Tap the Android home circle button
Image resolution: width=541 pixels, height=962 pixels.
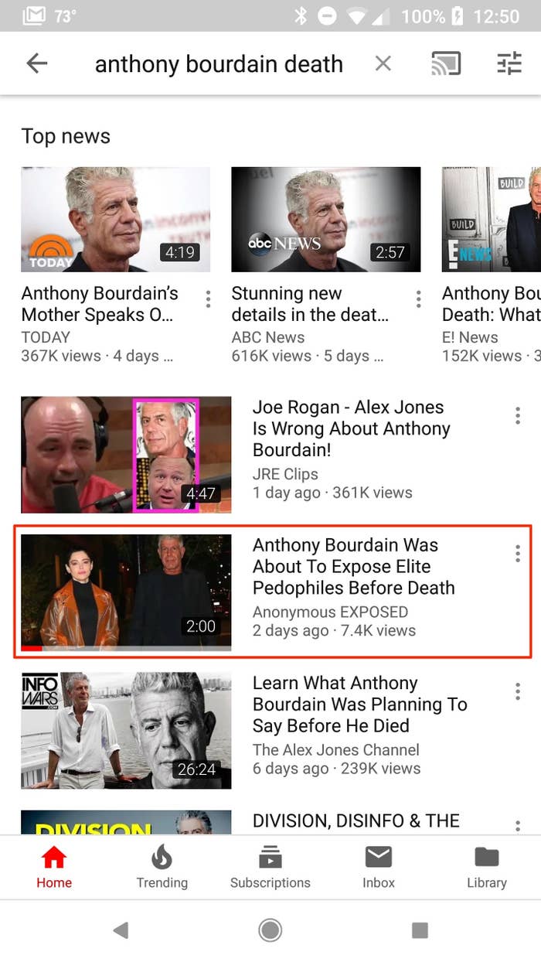[270, 930]
